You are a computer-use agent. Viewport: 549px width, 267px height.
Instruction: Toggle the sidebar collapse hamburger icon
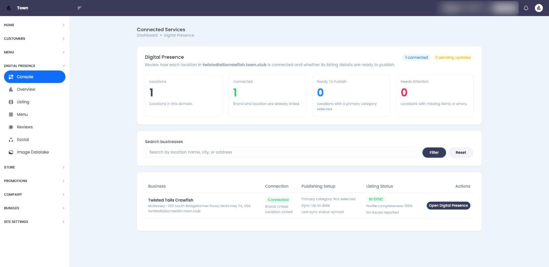[x=79, y=8]
